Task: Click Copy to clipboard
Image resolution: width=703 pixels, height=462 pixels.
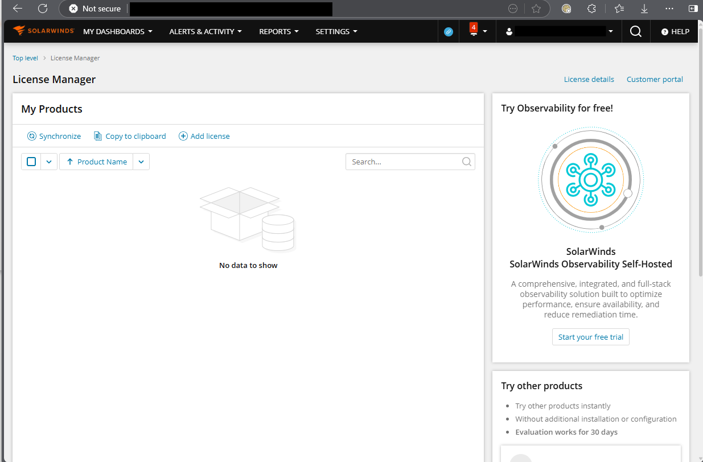Action: click(130, 136)
